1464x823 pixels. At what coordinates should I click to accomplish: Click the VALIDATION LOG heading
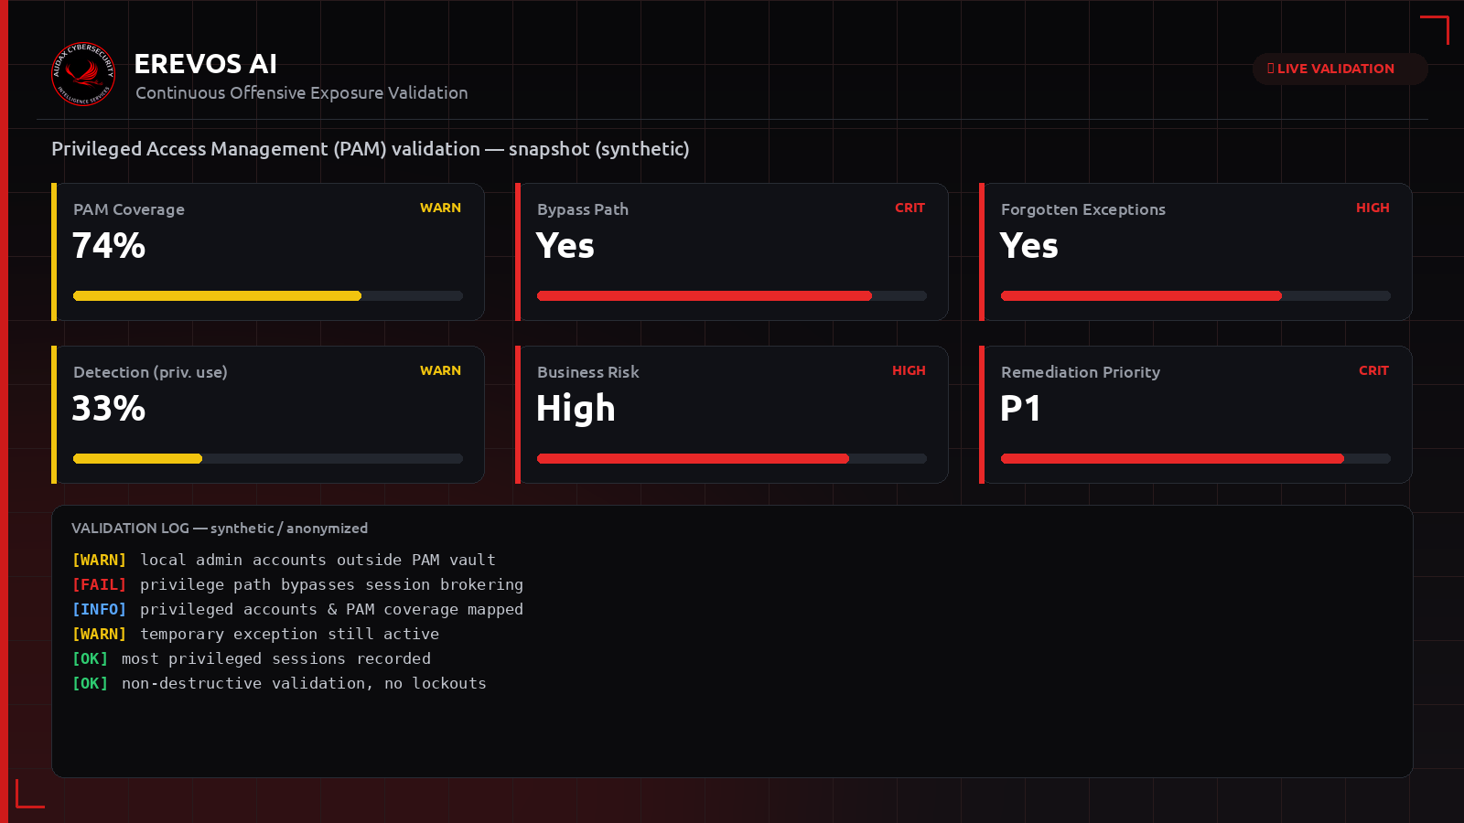pos(220,529)
